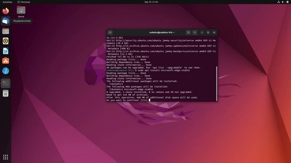Open terminal hamburger menu
Viewport: 291px width, 163px height.
195,33
